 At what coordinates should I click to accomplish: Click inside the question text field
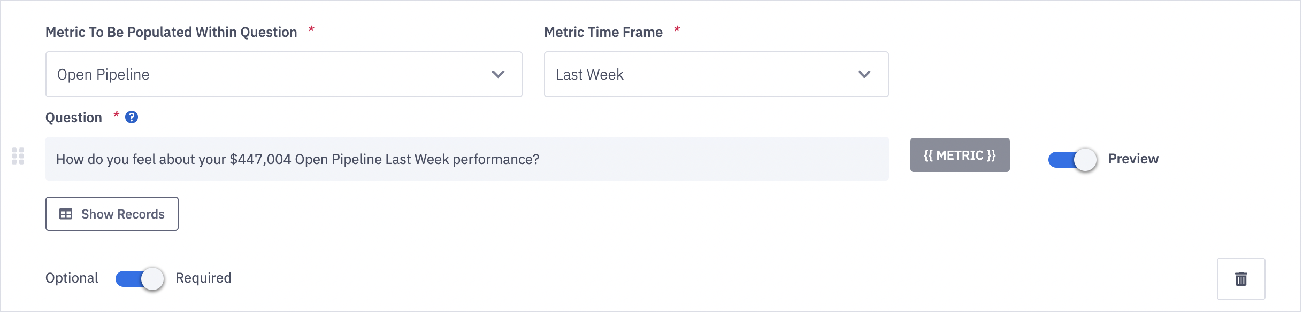(465, 159)
